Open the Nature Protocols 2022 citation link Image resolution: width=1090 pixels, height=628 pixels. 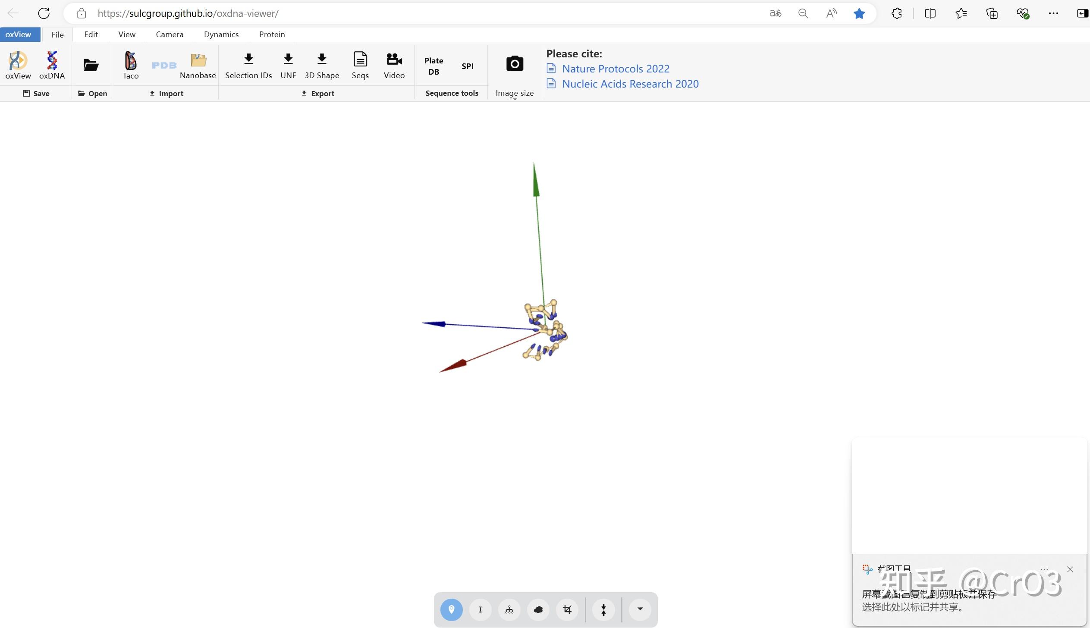[x=616, y=69]
